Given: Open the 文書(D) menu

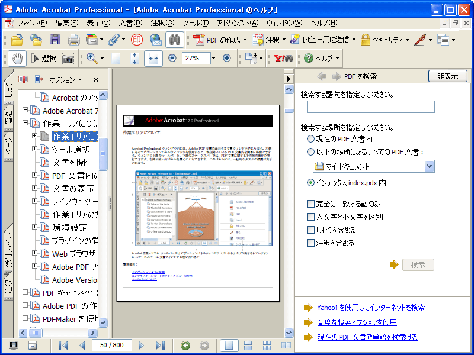Looking at the screenshot, I should pos(130,23).
